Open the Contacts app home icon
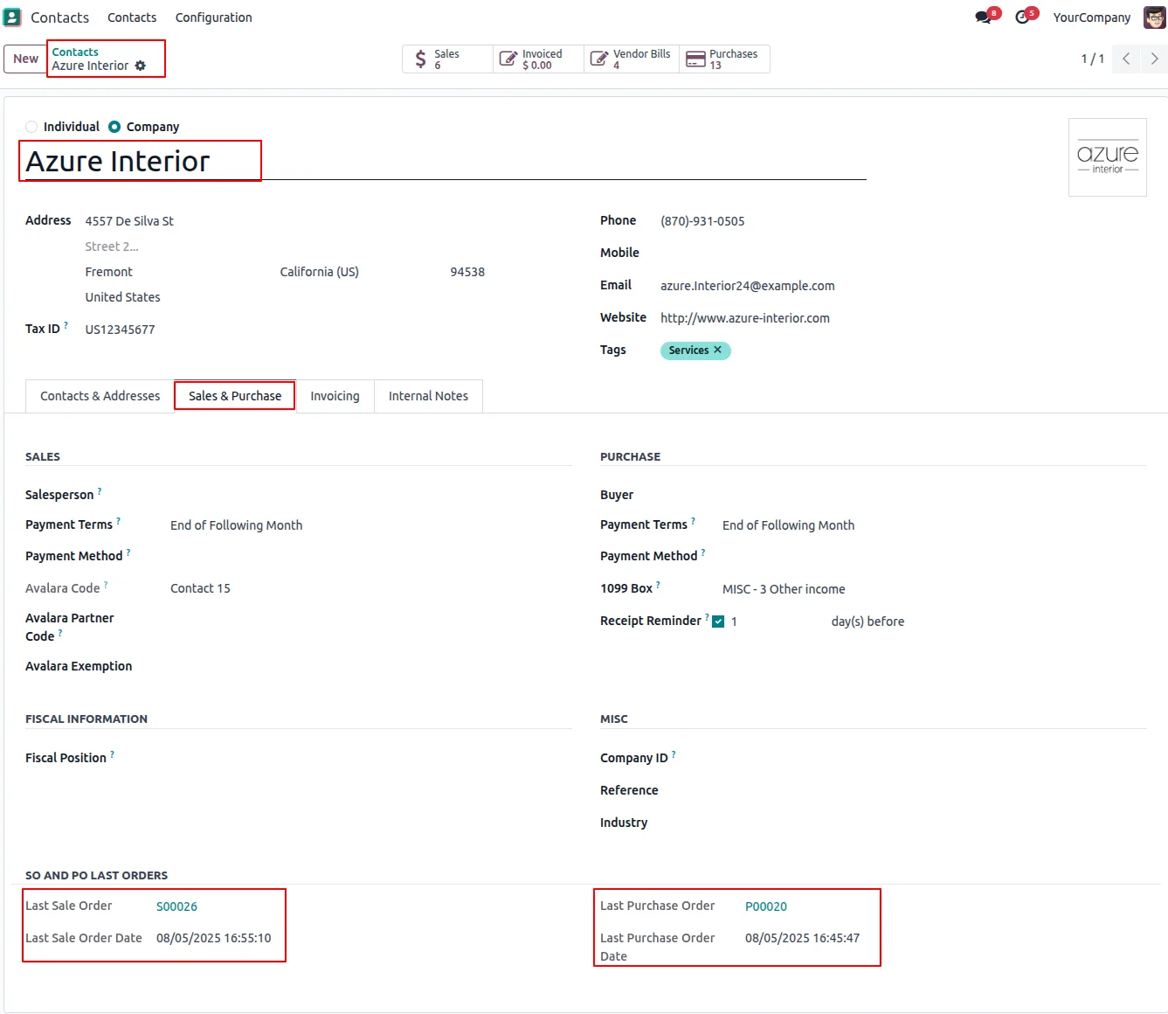 coord(12,17)
